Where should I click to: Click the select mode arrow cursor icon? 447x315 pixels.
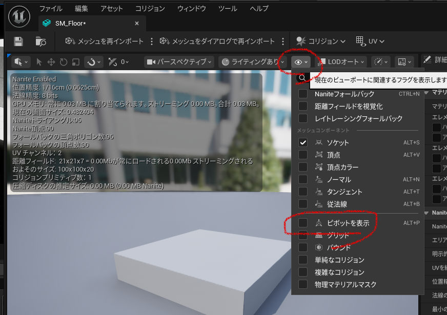[x=39, y=62]
